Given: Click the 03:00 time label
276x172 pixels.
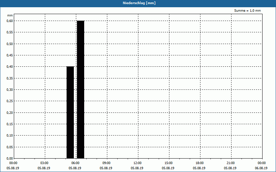Looking at the screenshot, I should [44, 163].
